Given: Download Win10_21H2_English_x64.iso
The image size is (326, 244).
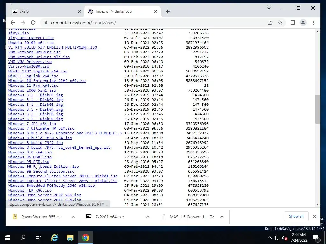Looking at the screenshot, I should pos(38,71).
